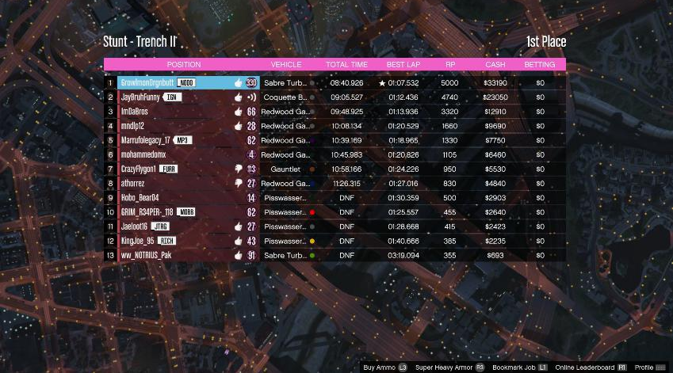Click thumbs-up icon on GrowlmonDrgnbutt row
The image size is (673, 373).
(x=239, y=82)
